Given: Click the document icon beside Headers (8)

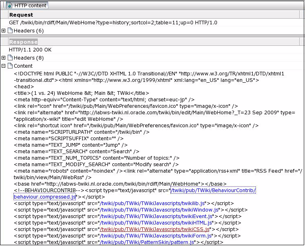Looking at the screenshot, I should pyautogui.click(x=10, y=58).
